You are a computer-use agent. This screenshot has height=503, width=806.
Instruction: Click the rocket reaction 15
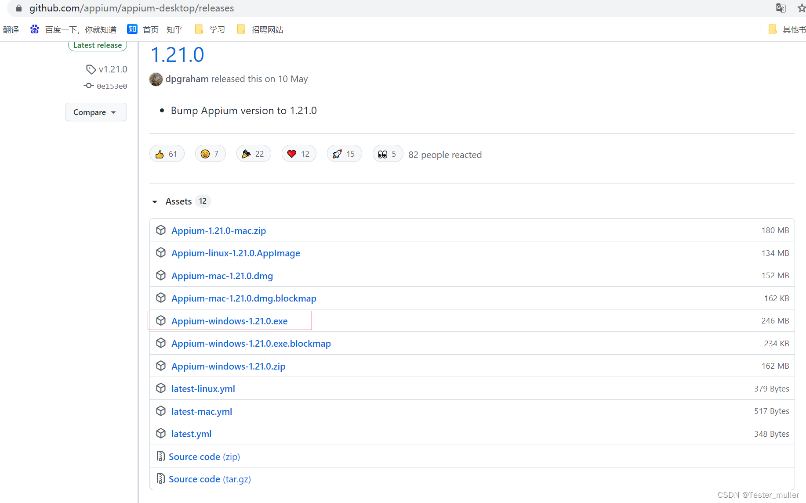344,154
